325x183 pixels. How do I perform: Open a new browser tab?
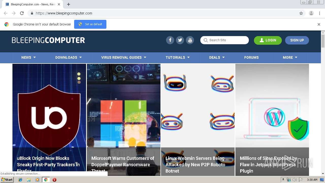(x=69, y=4)
